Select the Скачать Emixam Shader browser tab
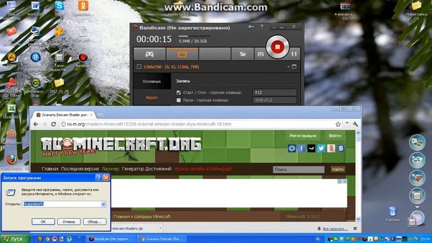 click(64, 115)
